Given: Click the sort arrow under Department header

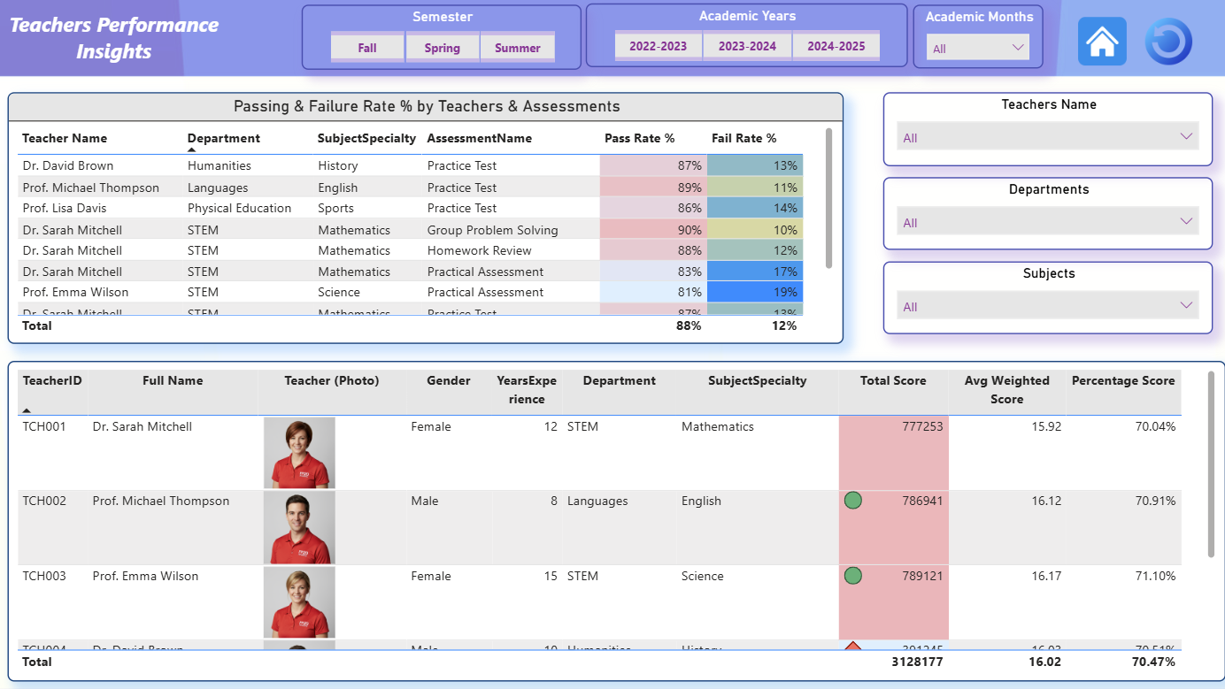Looking at the screenshot, I should click(192, 150).
